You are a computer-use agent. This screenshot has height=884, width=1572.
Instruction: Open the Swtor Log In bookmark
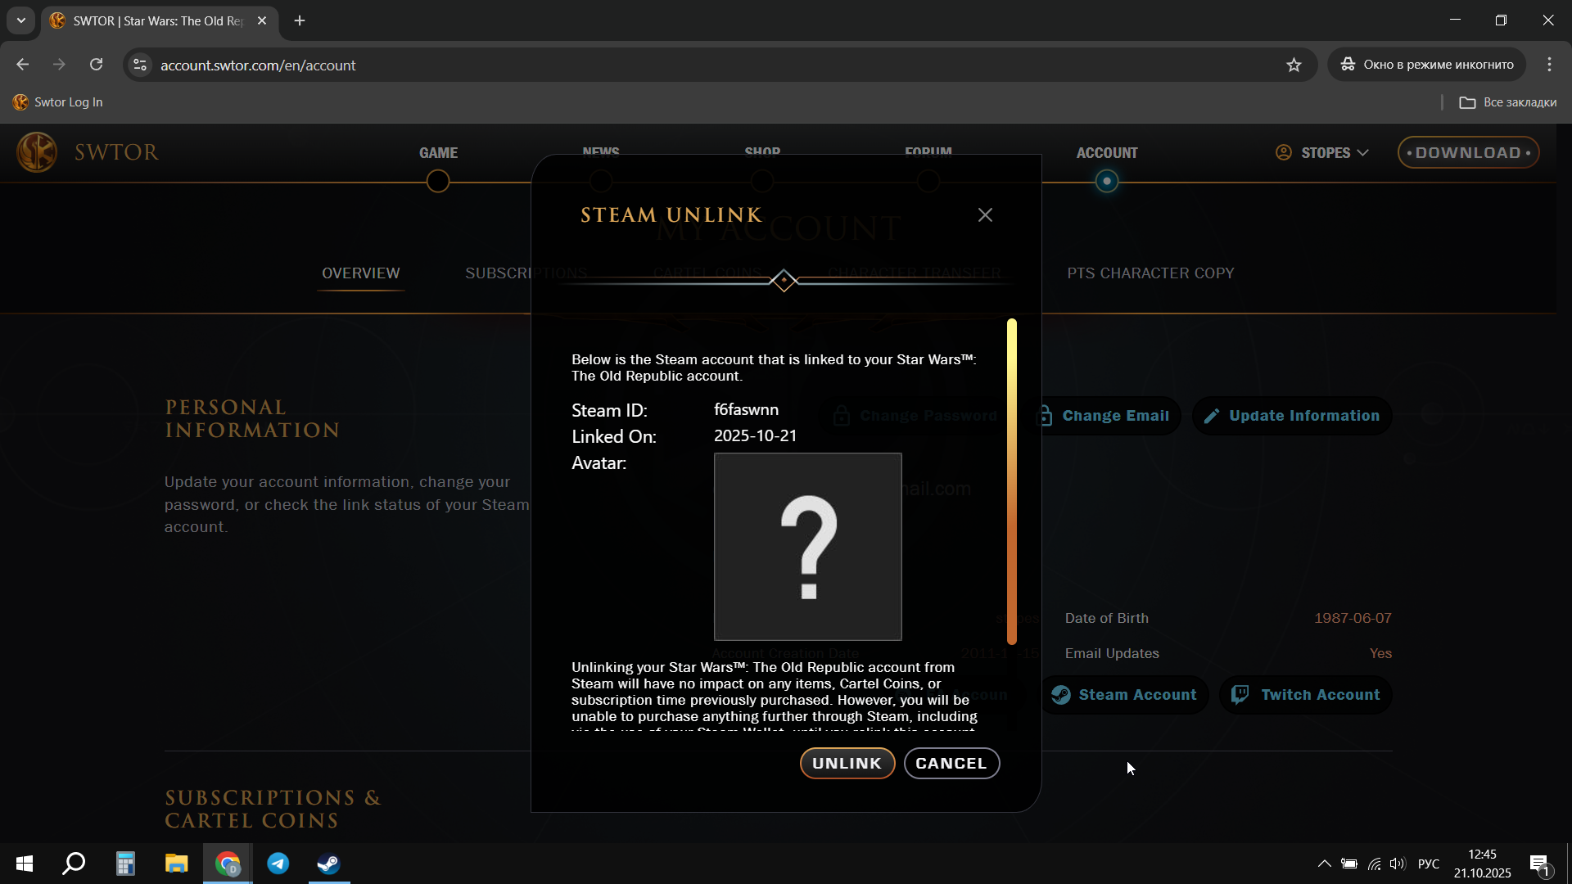pyautogui.click(x=58, y=102)
